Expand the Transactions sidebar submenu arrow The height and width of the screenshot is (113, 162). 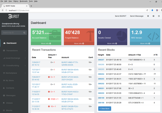(x=25, y=51)
